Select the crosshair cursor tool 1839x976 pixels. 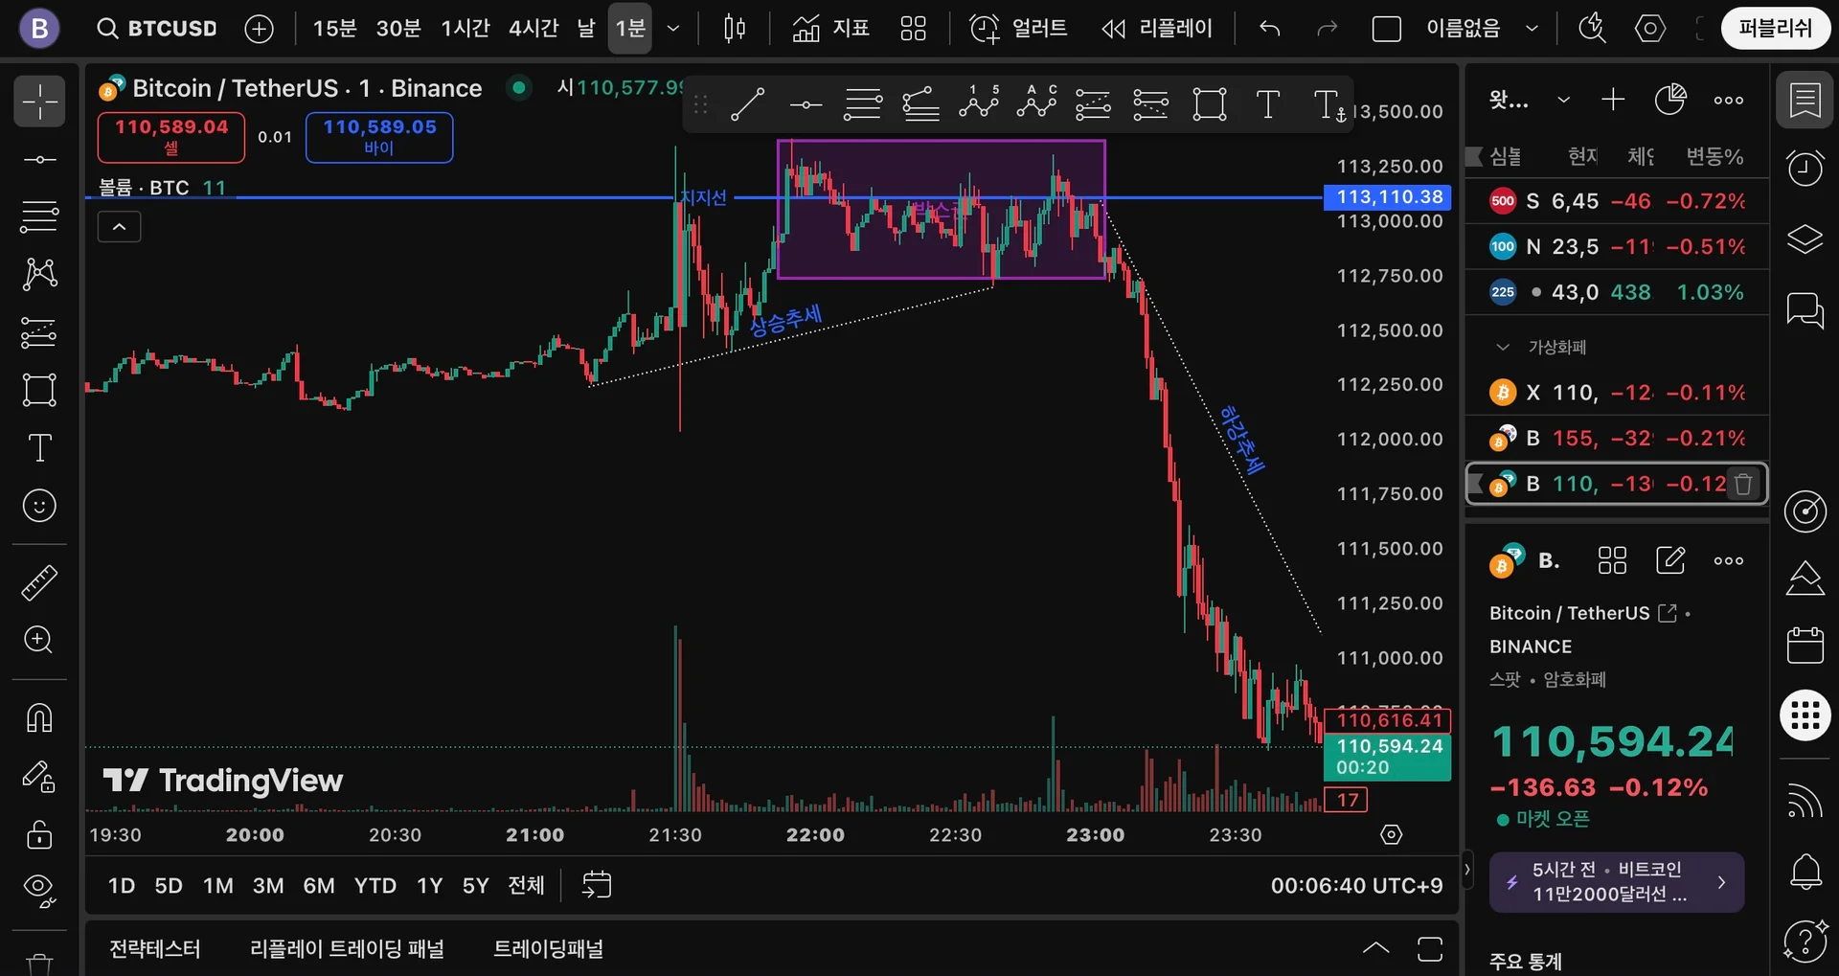click(x=39, y=102)
